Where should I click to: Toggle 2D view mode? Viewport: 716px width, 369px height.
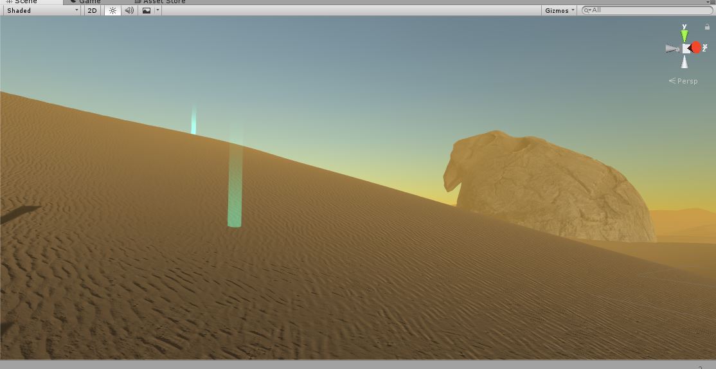pyautogui.click(x=93, y=10)
